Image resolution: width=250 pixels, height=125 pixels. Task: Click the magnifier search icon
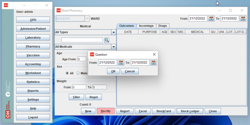pos(107,40)
